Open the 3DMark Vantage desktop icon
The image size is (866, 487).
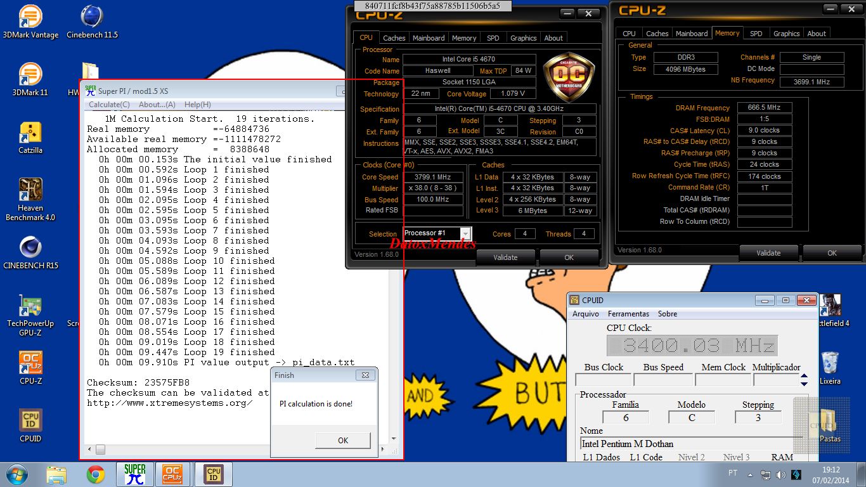tap(30, 22)
